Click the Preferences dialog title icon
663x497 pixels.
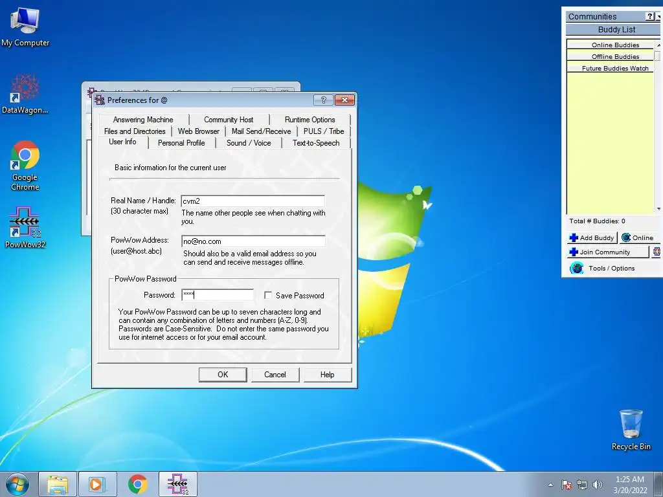pos(100,100)
